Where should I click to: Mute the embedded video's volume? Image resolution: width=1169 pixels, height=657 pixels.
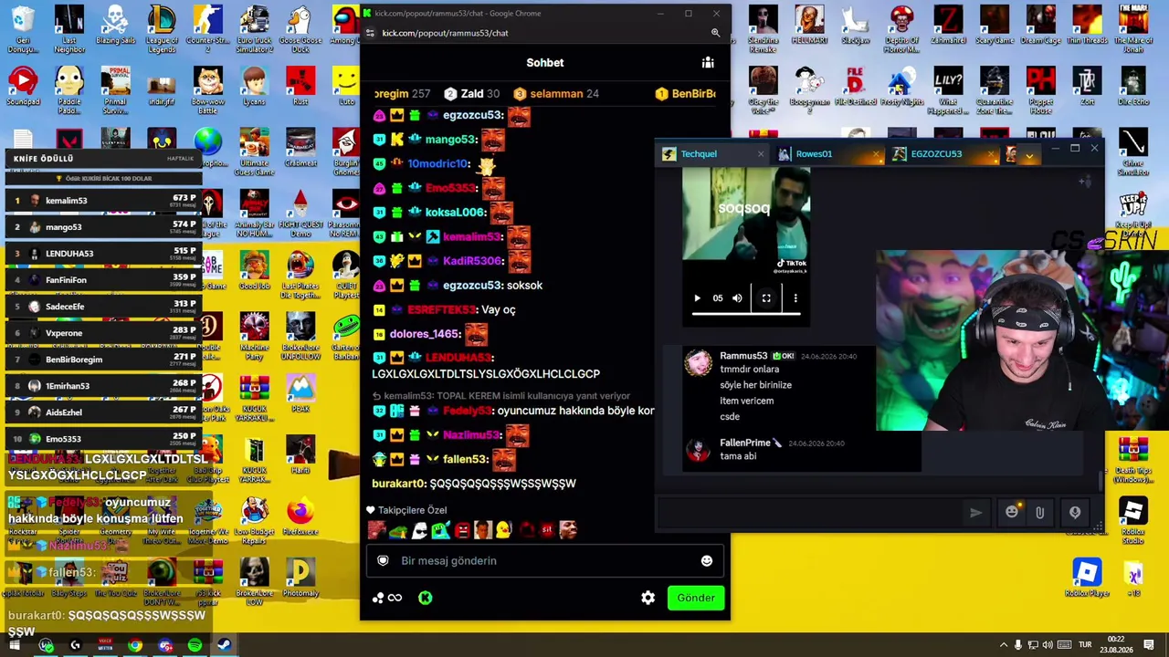737,298
